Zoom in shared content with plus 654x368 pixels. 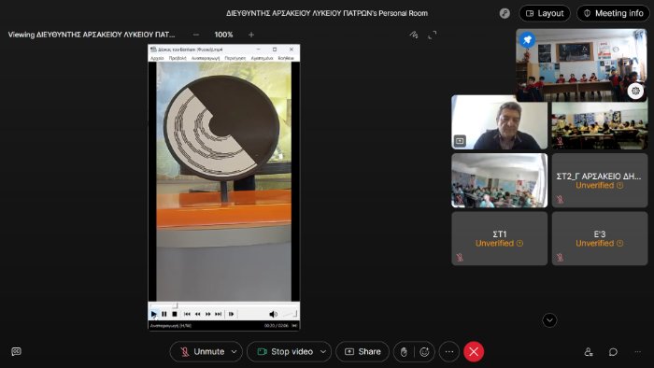point(251,35)
